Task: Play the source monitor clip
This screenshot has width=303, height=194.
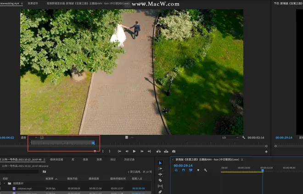Action: tap(134, 151)
